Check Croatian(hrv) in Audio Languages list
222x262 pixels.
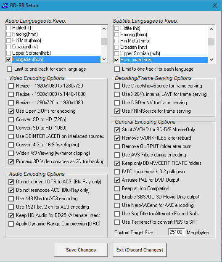(9, 47)
